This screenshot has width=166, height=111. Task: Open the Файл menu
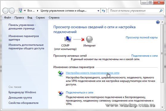[x=7, y=18]
